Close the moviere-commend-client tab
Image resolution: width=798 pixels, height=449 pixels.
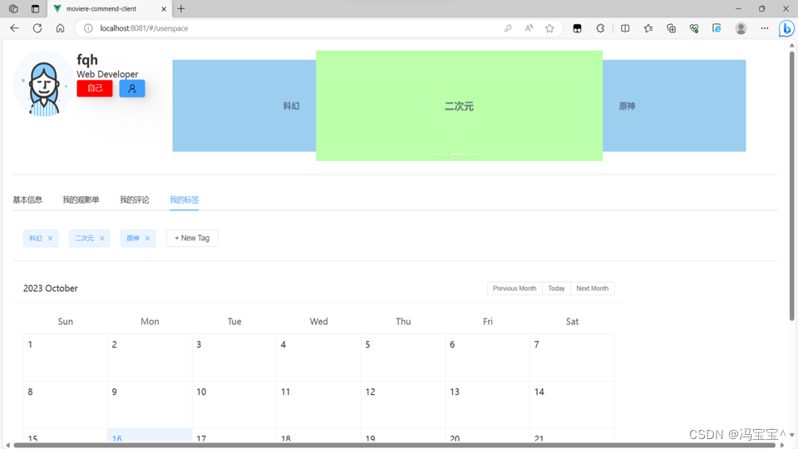tap(164, 8)
